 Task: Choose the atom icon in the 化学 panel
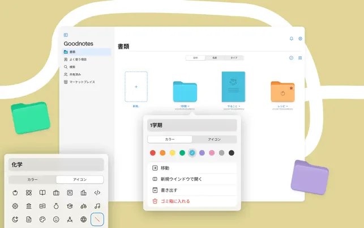click(x=29, y=193)
